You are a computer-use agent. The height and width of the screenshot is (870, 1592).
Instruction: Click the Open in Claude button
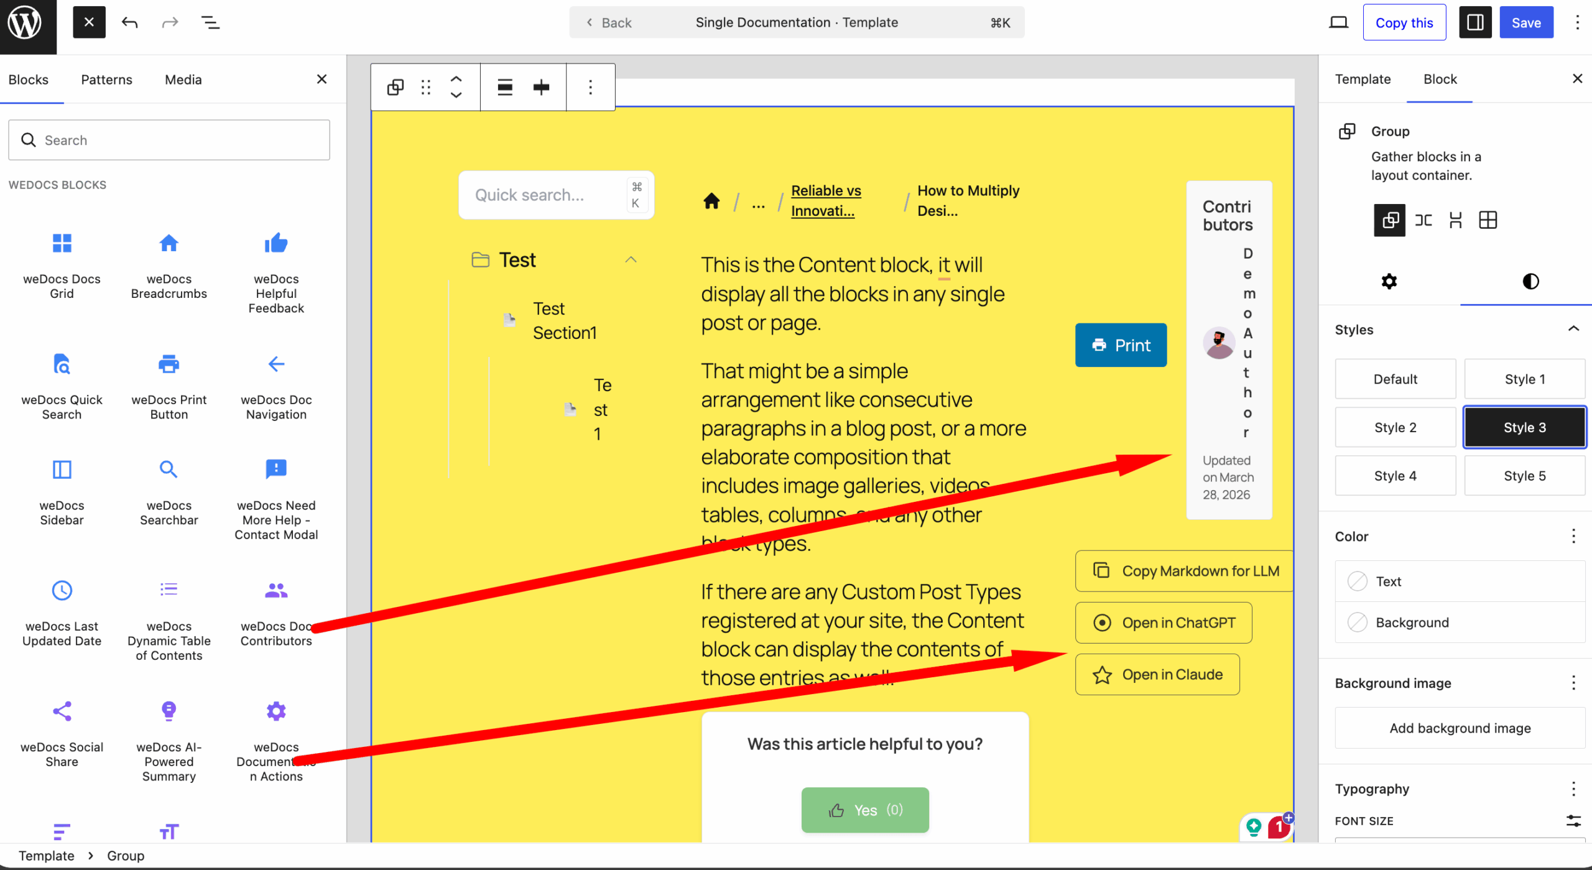point(1157,674)
